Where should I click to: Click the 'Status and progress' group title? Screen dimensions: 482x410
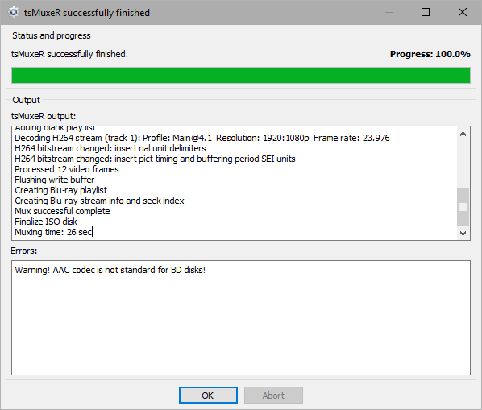[52, 35]
